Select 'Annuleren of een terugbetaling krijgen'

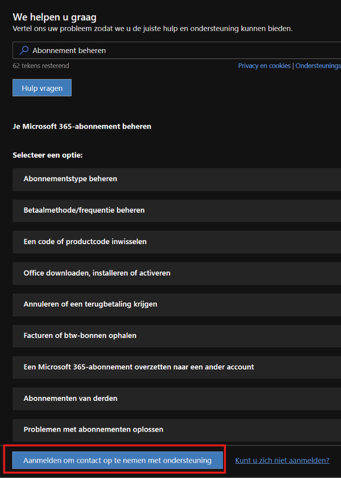tap(177, 305)
